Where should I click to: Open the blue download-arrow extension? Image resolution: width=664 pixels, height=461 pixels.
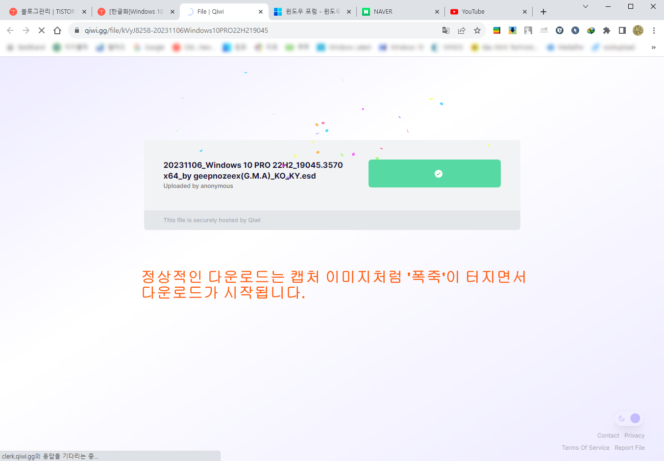[513, 30]
